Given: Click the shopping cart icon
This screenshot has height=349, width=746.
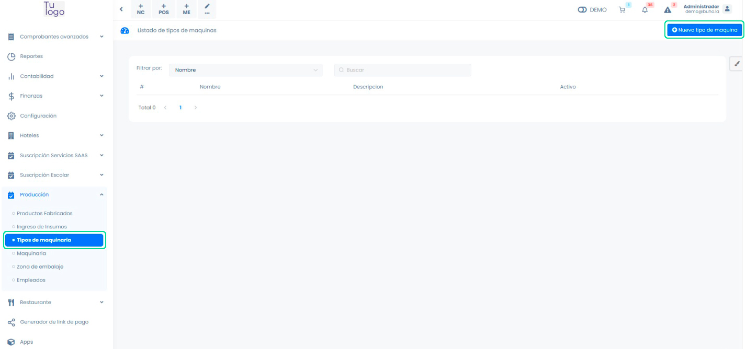Looking at the screenshot, I should click(622, 10).
